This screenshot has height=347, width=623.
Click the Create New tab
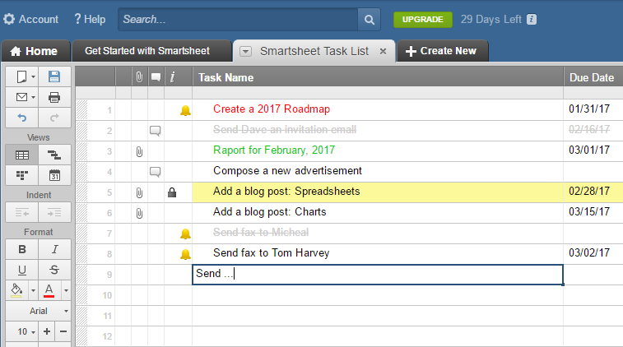[443, 51]
